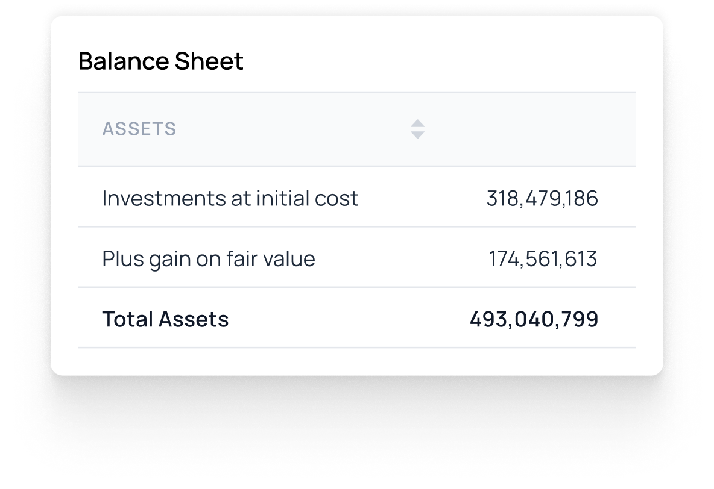Open the Investments at initial cost row

pos(230,198)
